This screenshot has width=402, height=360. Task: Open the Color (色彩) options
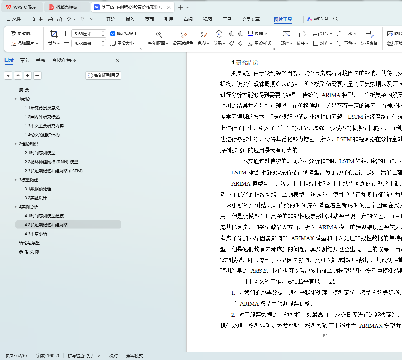tap(203, 38)
